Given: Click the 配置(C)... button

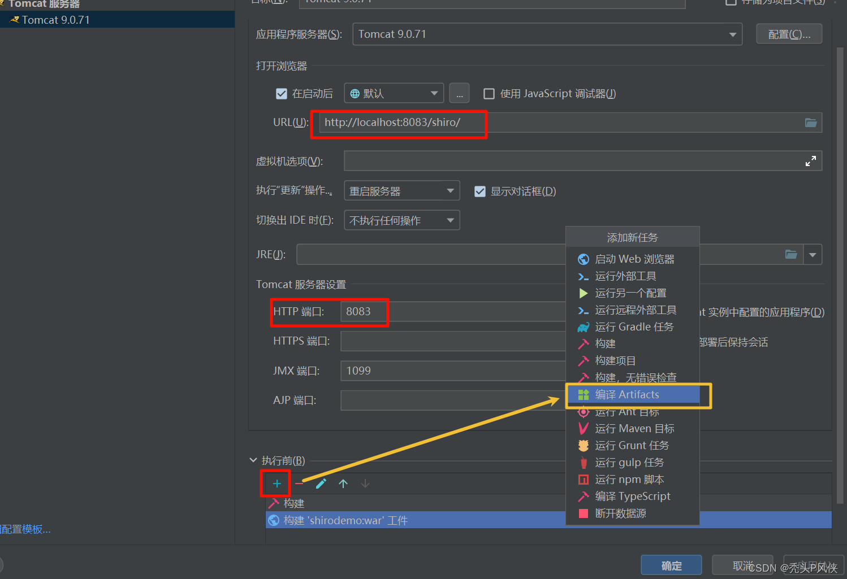Looking at the screenshot, I should 789,34.
